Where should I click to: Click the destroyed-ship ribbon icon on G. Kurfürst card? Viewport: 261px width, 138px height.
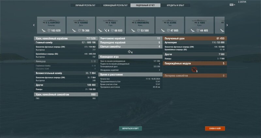(44, 30)
